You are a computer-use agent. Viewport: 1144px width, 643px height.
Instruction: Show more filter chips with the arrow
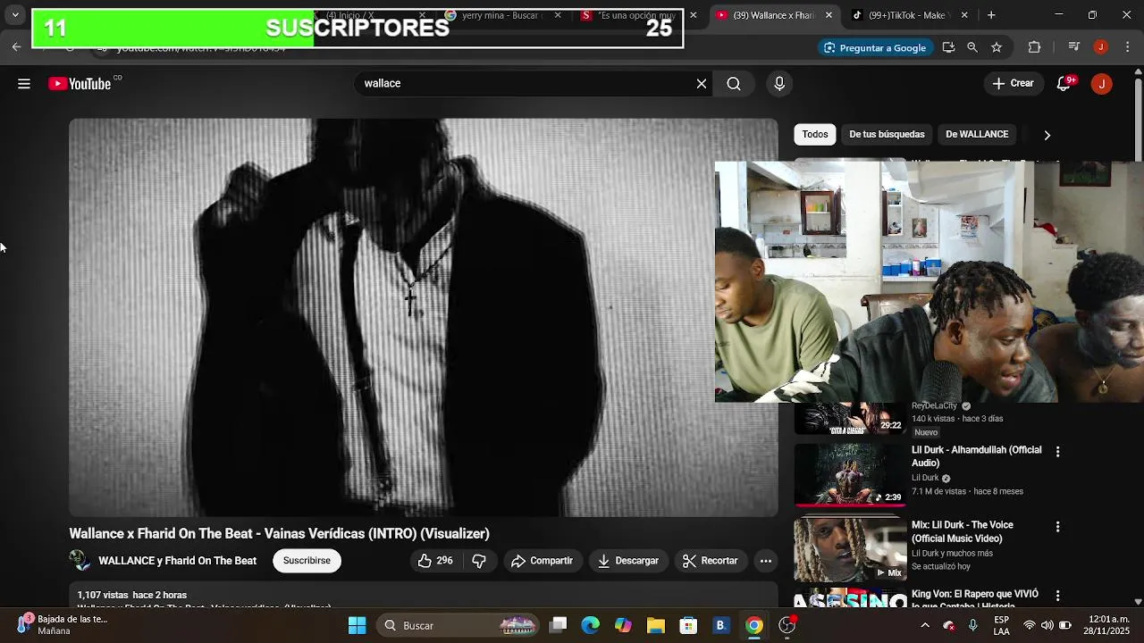click(1047, 135)
